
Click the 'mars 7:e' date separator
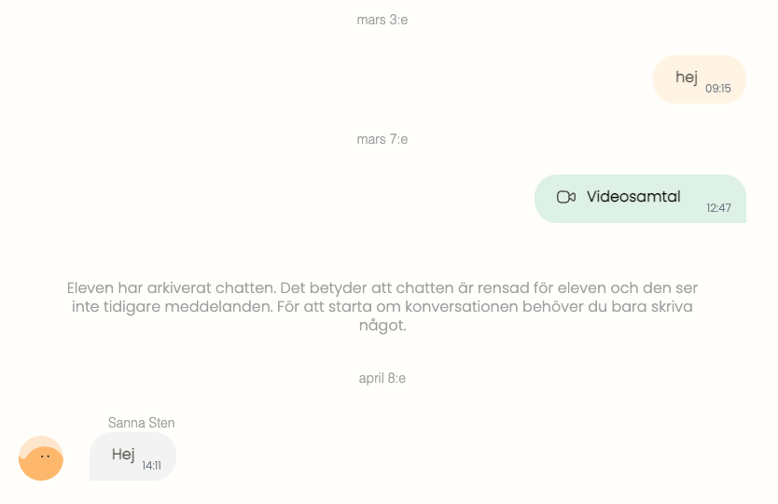(x=382, y=139)
